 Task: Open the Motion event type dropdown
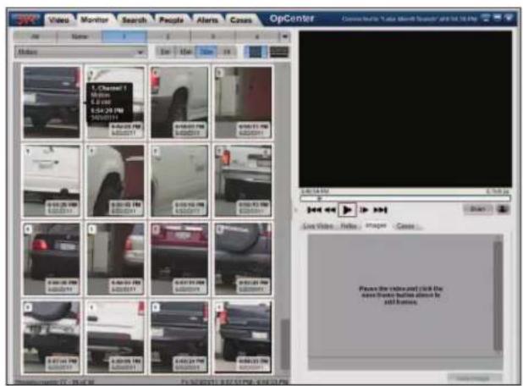[x=80, y=52]
